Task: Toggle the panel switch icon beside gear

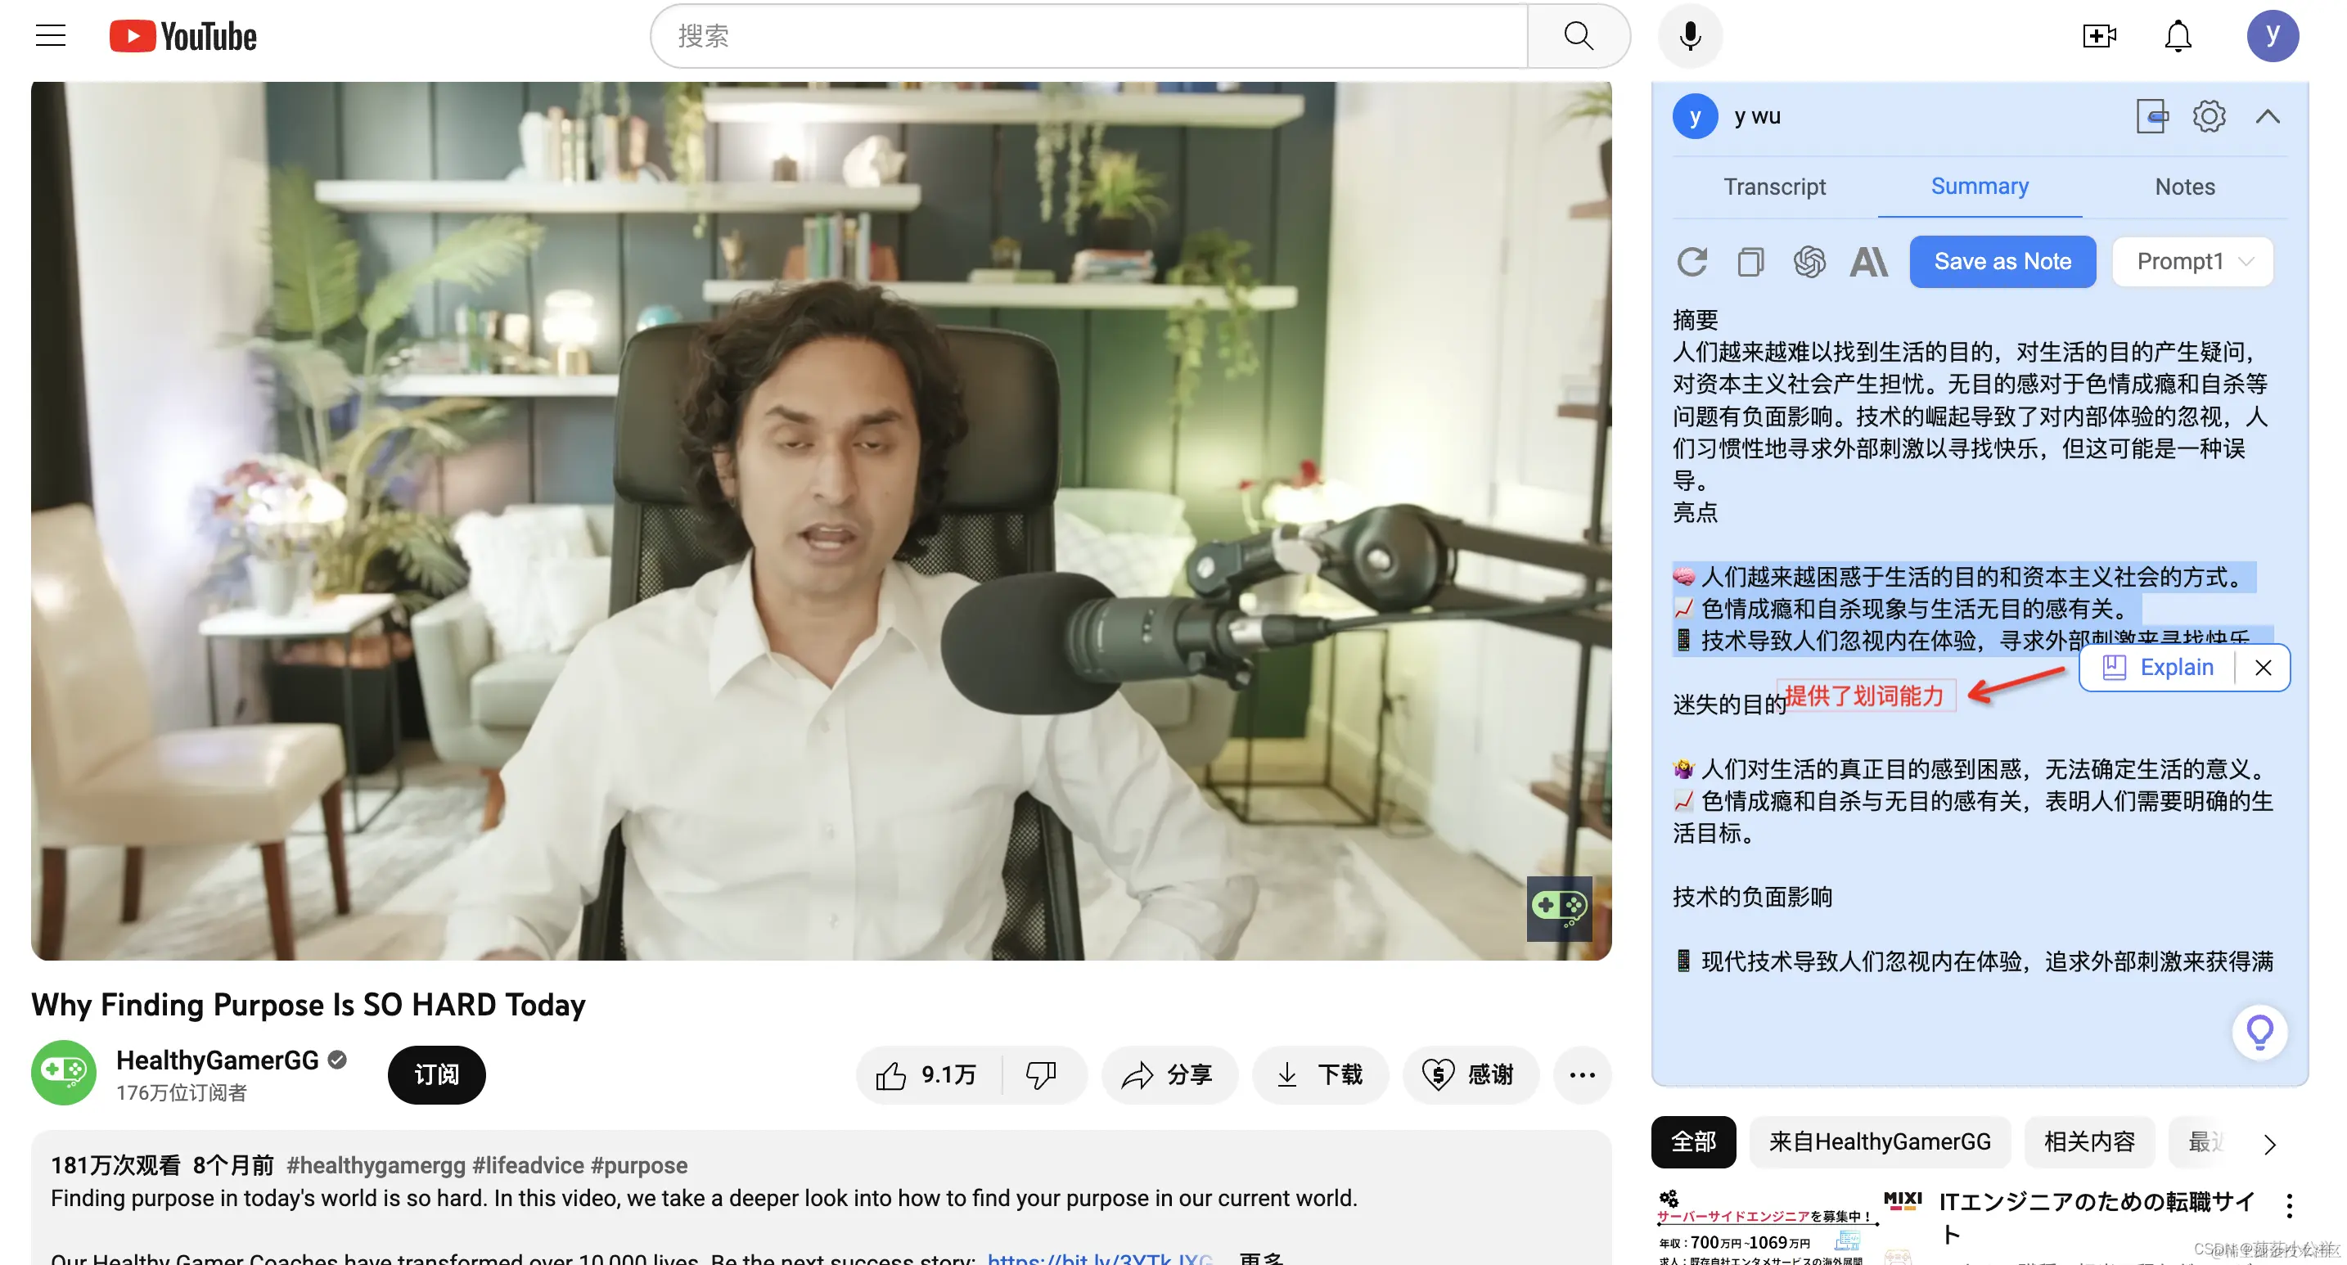Action: (x=2151, y=116)
